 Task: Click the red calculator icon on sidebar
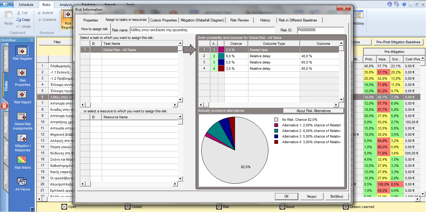pyautogui.click(x=4, y=106)
